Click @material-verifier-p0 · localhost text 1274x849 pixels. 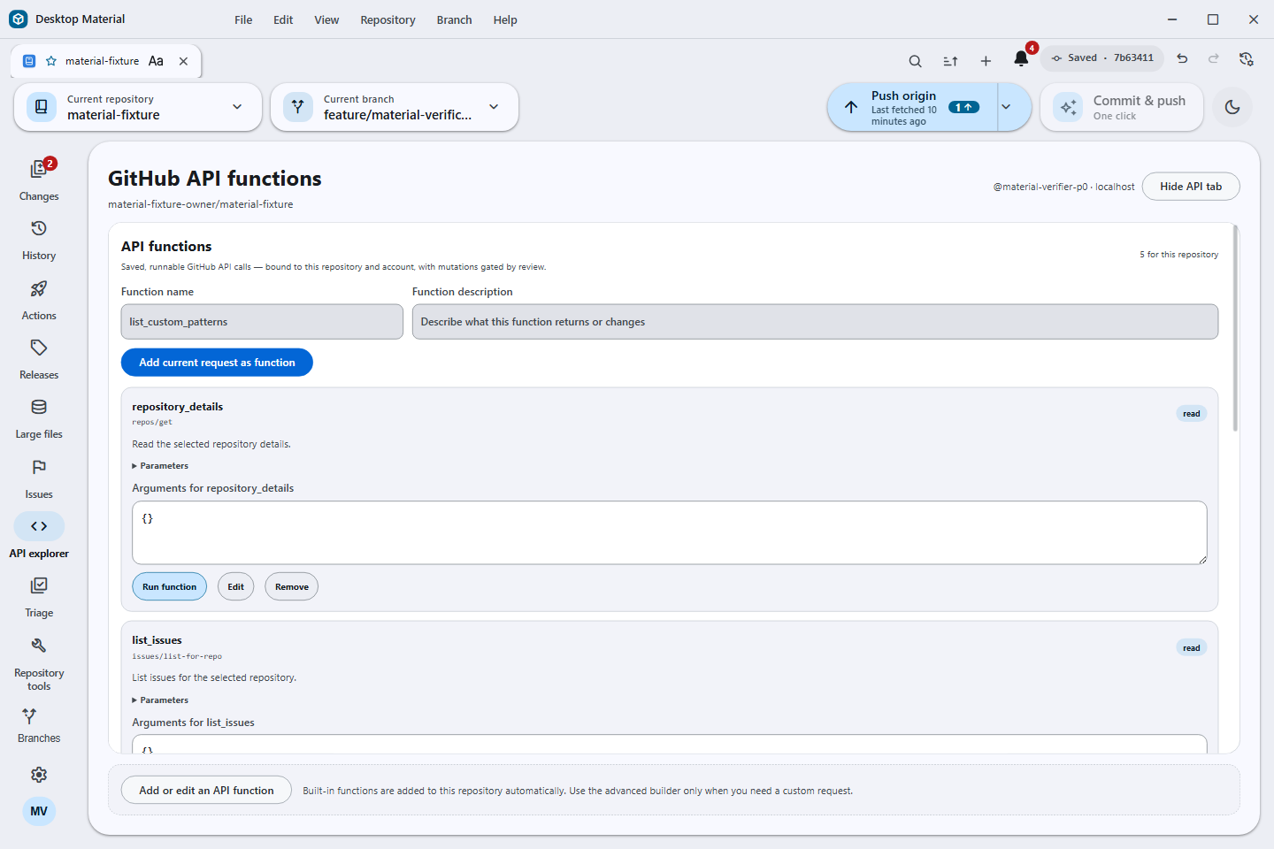1063,187
